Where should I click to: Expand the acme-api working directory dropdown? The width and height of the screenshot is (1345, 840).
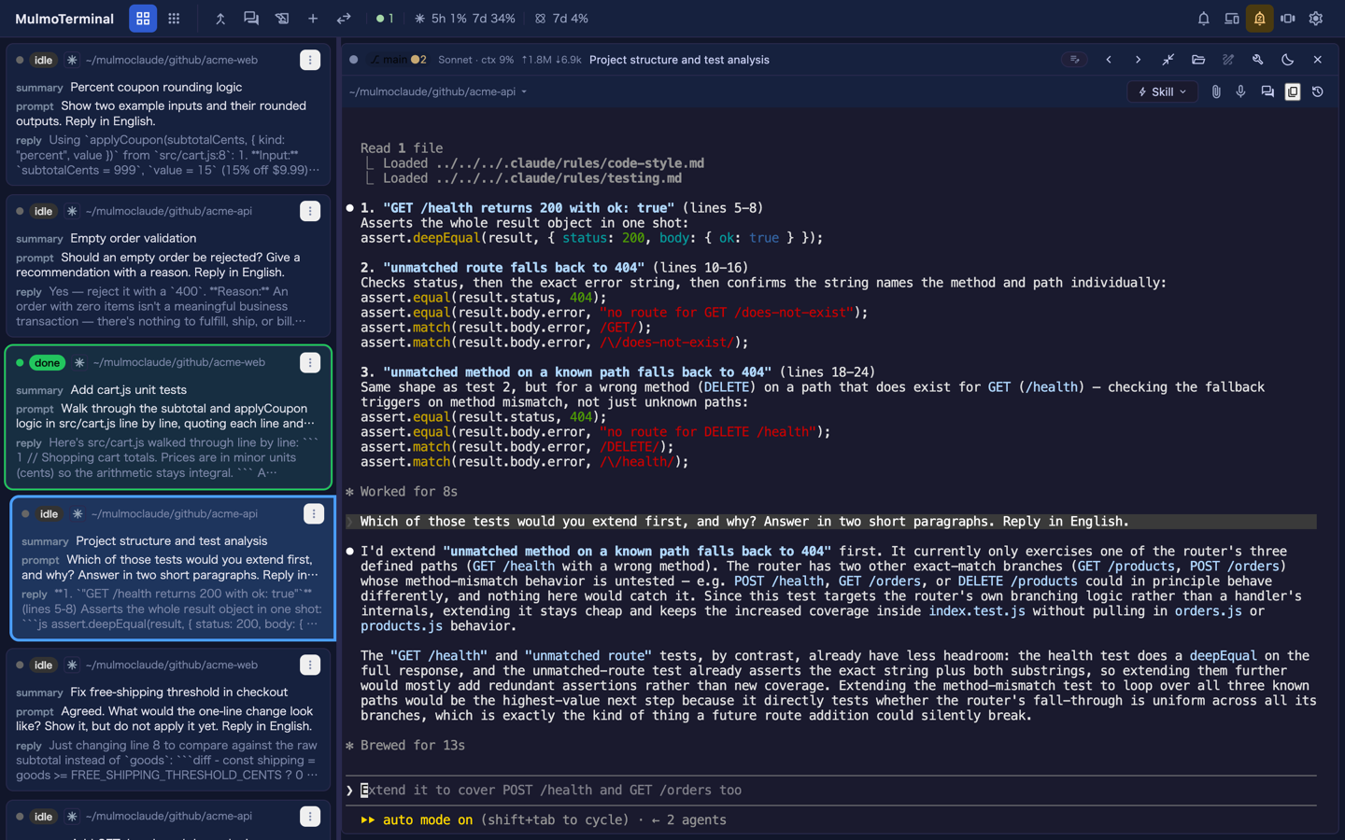click(x=438, y=91)
